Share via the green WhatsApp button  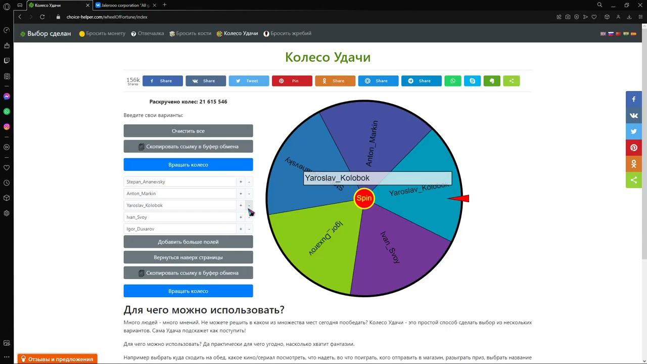(x=453, y=81)
